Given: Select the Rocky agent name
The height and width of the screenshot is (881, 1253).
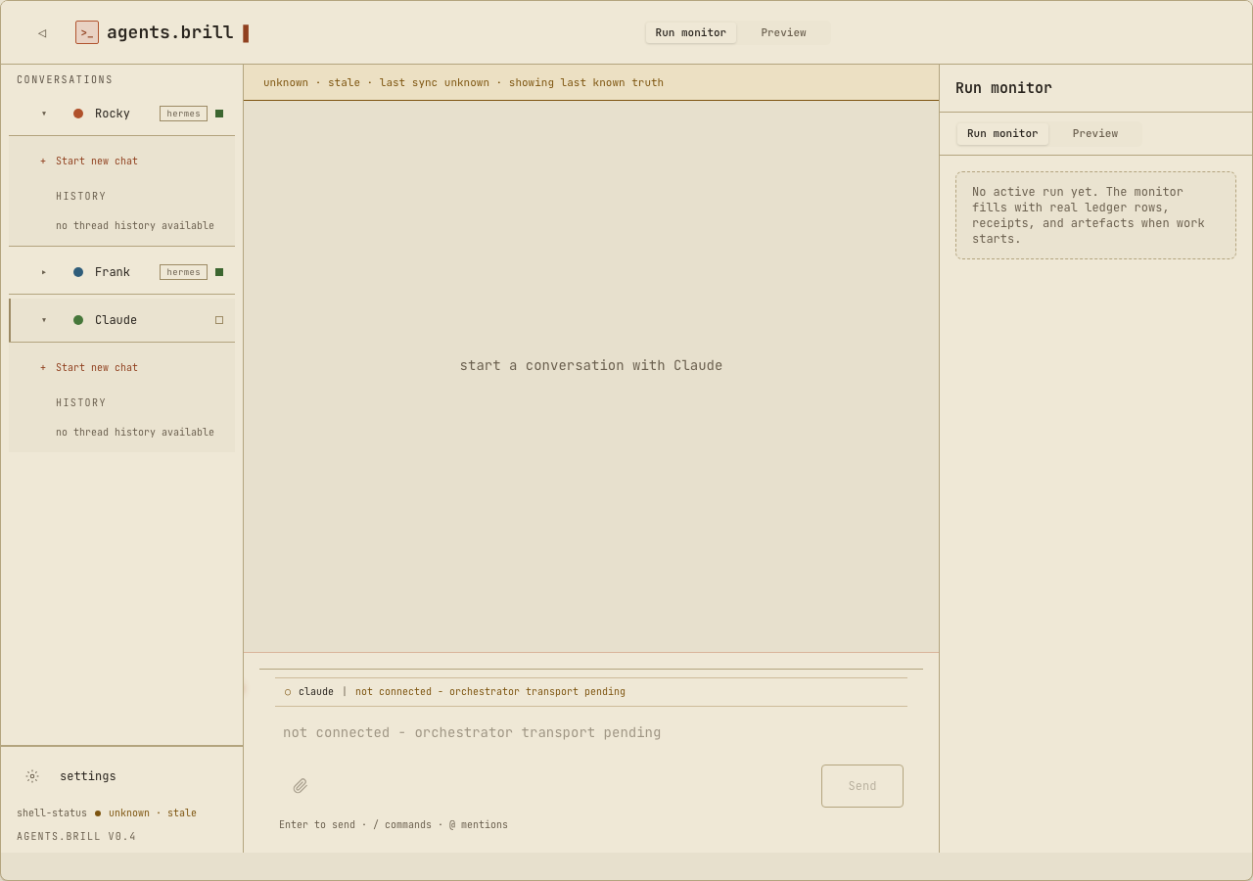Looking at the screenshot, I should click(113, 114).
